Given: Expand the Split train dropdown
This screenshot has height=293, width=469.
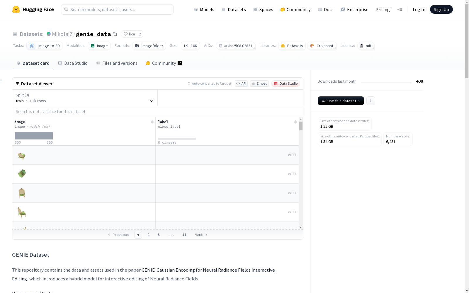Looking at the screenshot, I should [85, 98].
